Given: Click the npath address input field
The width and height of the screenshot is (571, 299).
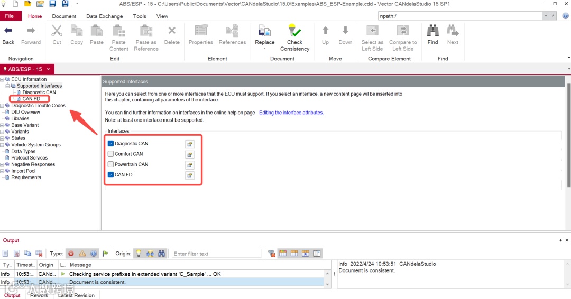Looking at the screenshot, I should 460,16.
